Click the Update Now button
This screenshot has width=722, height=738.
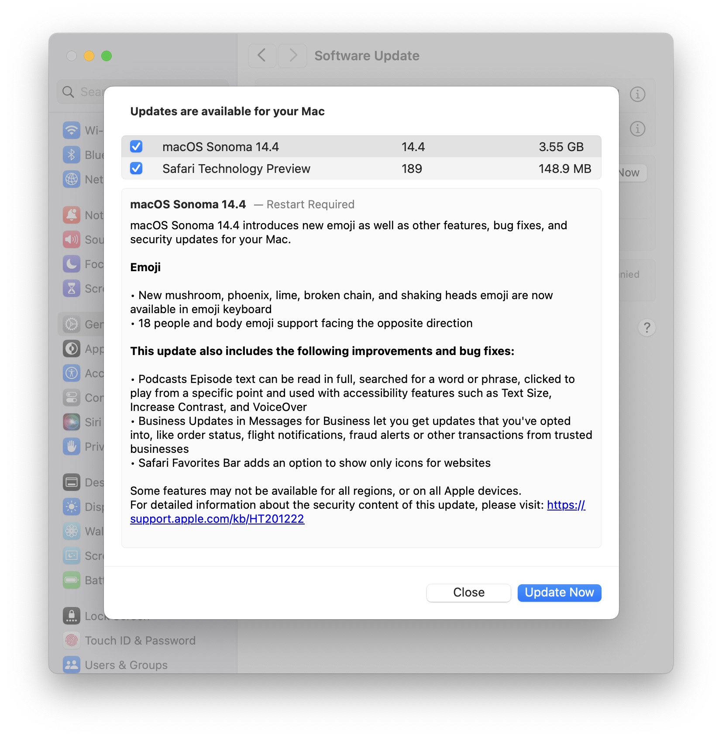(x=559, y=593)
